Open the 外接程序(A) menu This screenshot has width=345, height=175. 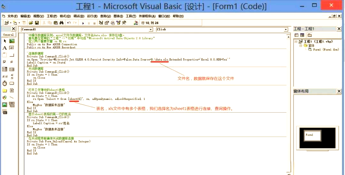coord(147,16)
